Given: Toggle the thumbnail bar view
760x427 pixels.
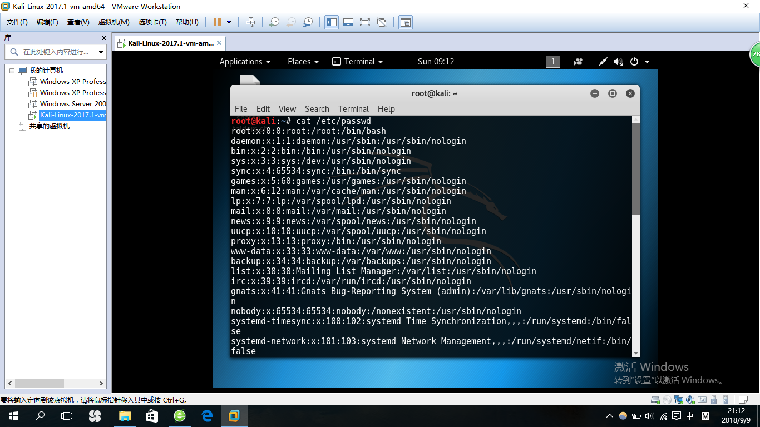Looking at the screenshot, I should (x=348, y=22).
